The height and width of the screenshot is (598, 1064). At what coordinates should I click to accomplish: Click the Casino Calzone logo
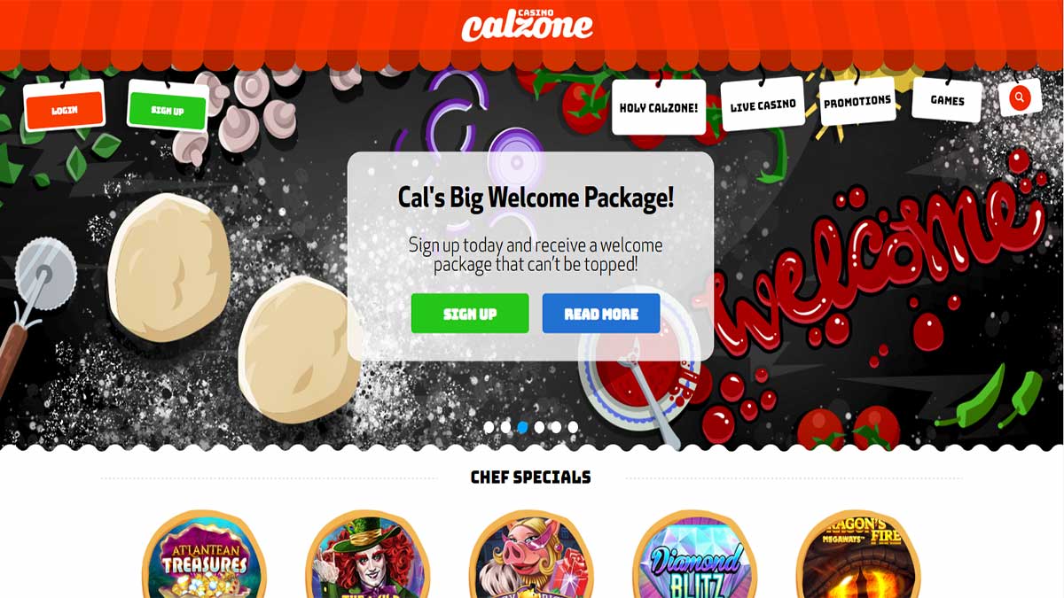(527, 25)
